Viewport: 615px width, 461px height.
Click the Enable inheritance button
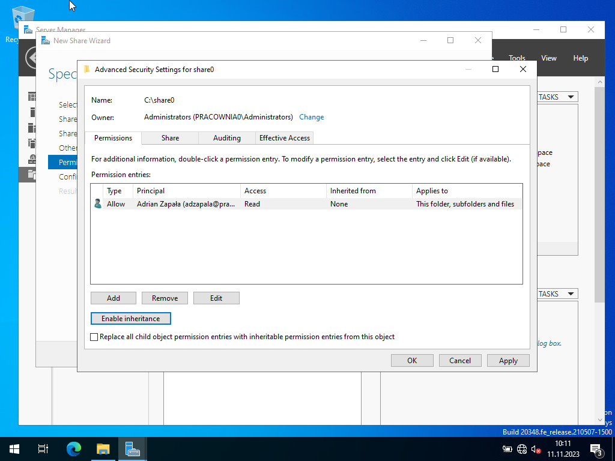(130, 319)
